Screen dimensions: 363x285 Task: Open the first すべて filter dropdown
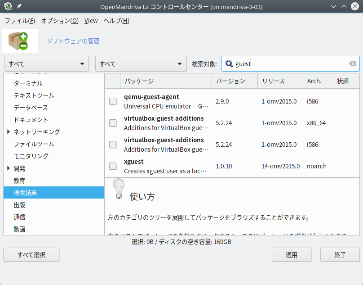(47, 64)
